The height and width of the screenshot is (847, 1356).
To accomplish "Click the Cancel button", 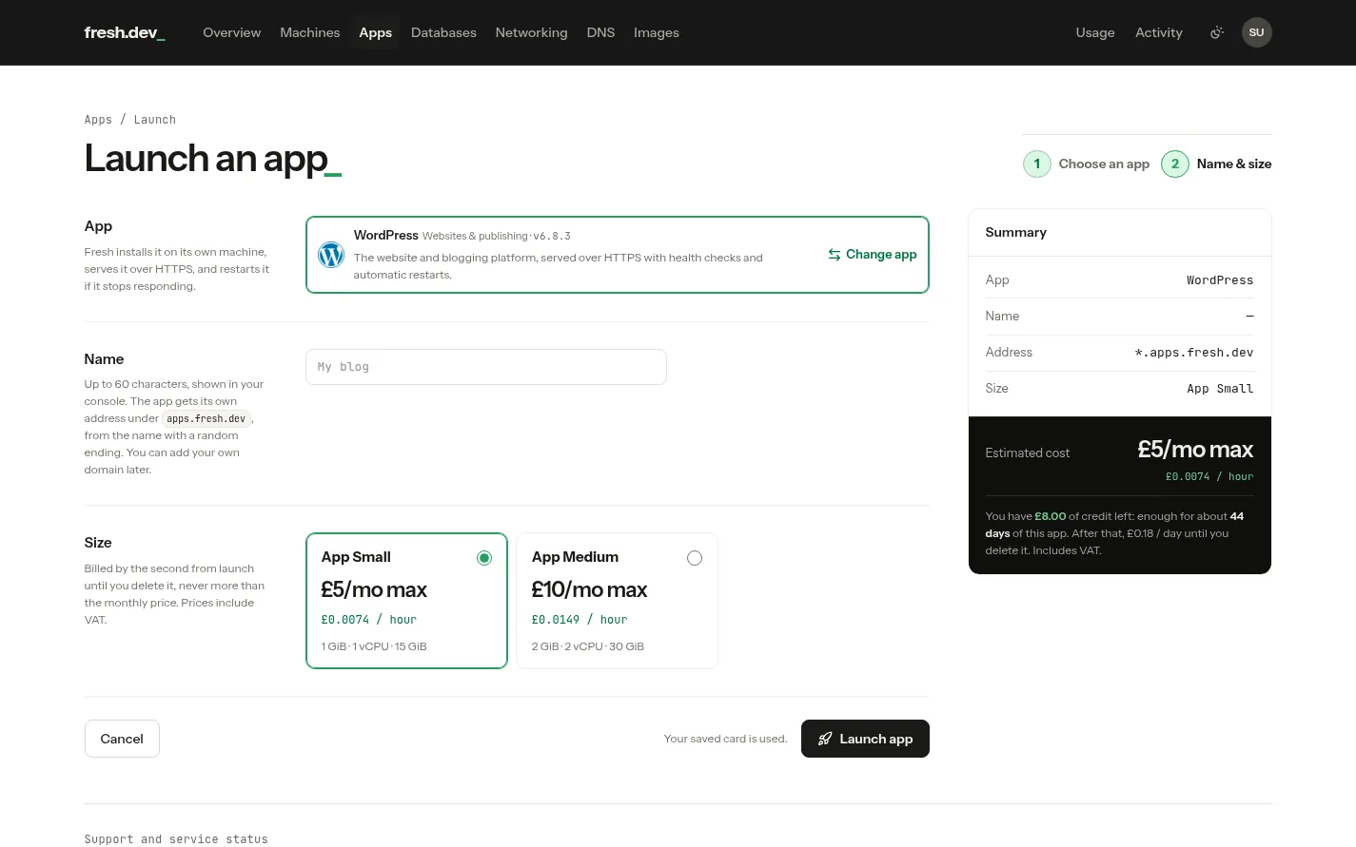I will coord(122,739).
